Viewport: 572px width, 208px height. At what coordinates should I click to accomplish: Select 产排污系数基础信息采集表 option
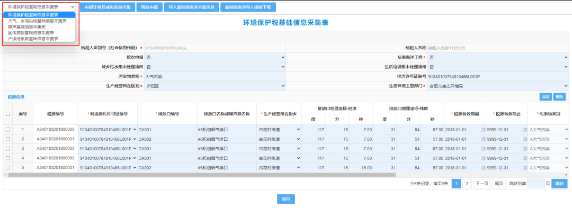(39, 38)
